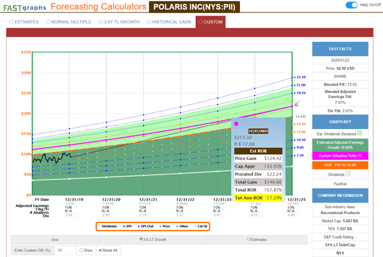Click the Market Cap: 5.683 Bil. entry
383x257 pixels.
(x=340, y=221)
